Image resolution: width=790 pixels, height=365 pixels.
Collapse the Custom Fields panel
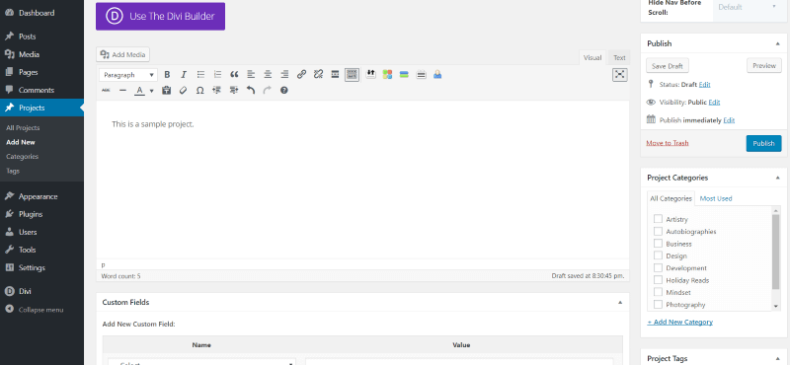coord(620,303)
